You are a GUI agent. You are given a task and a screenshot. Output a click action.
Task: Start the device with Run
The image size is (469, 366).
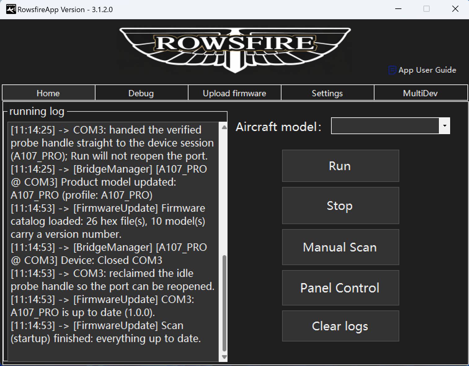(340, 166)
